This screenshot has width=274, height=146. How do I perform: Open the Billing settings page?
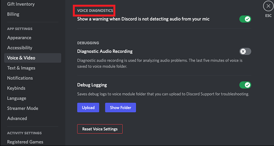[x=13, y=14]
